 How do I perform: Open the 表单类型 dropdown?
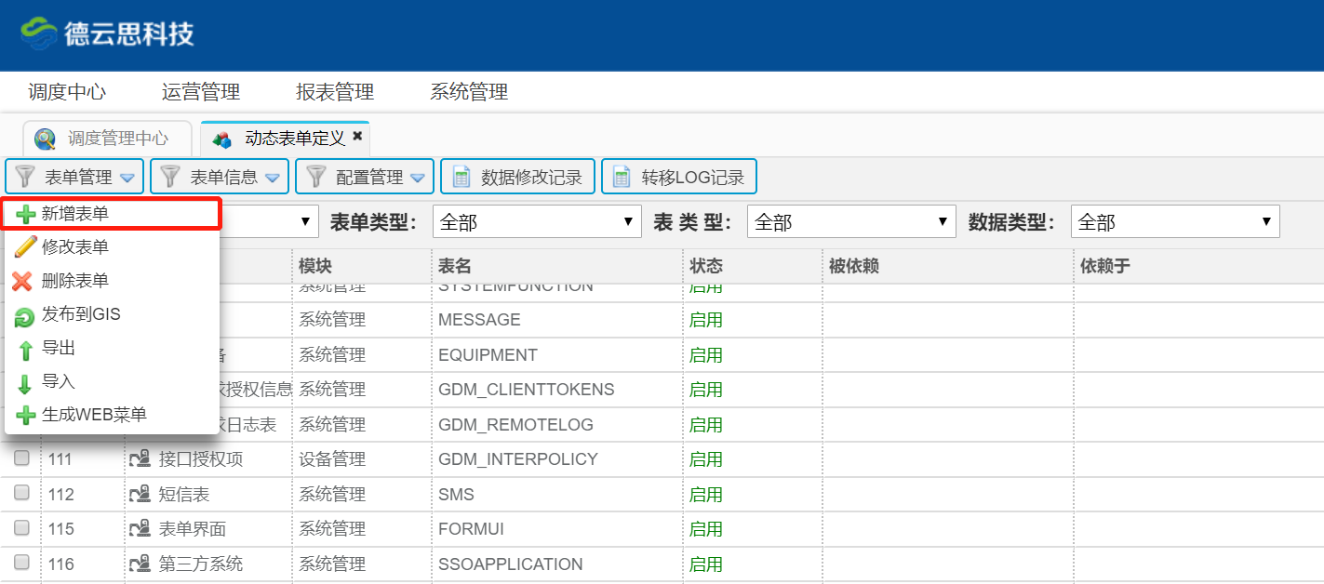536,222
